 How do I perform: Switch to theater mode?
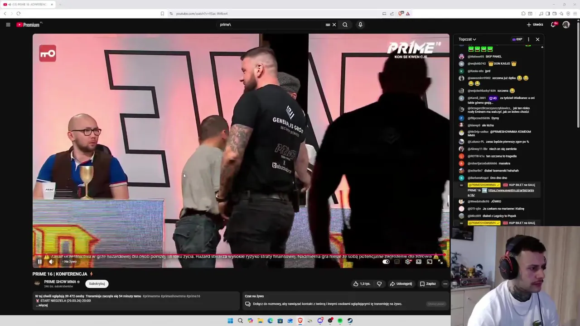pyautogui.click(x=419, y=262)
